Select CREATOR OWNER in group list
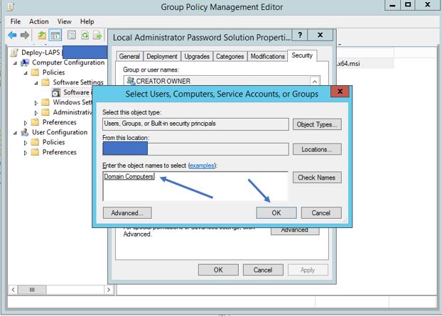 217,81
